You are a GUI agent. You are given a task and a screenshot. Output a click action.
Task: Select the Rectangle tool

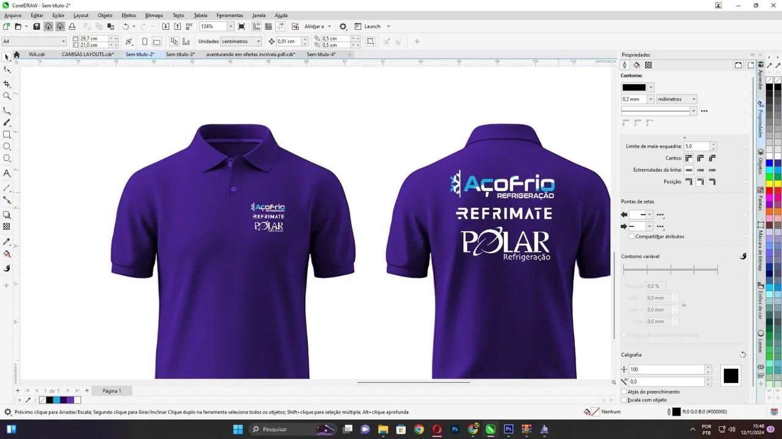click(x=7, y=135)
